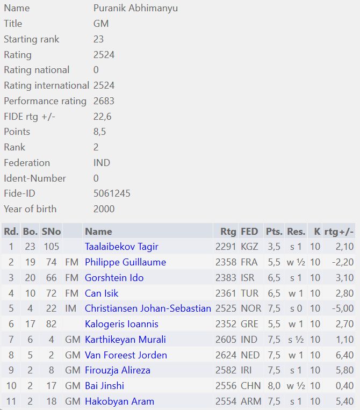Click the Rtg column header
Viewport: 360px width, 410px height.
coord(228,232)
